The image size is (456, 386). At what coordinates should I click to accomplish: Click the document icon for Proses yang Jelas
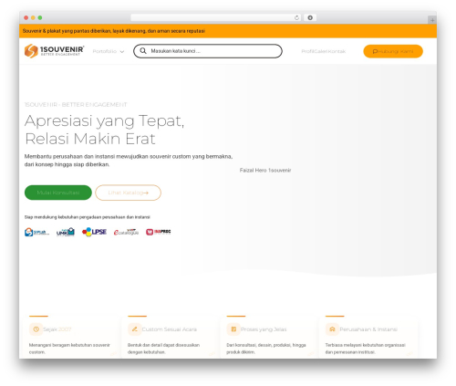[233, 329]
